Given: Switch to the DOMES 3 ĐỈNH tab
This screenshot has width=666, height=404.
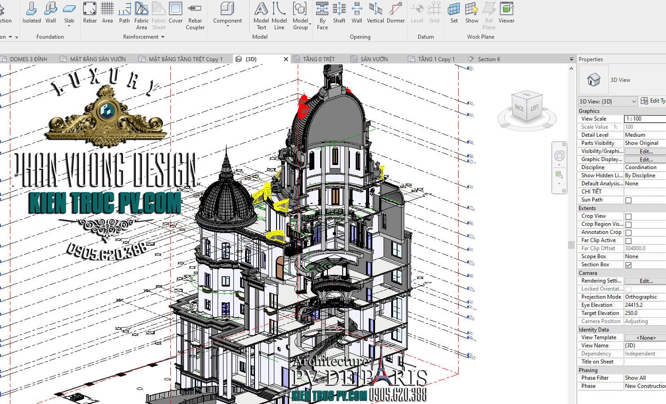Looking at the screenshot, I should pyautogui.click(x=28, y=59).
